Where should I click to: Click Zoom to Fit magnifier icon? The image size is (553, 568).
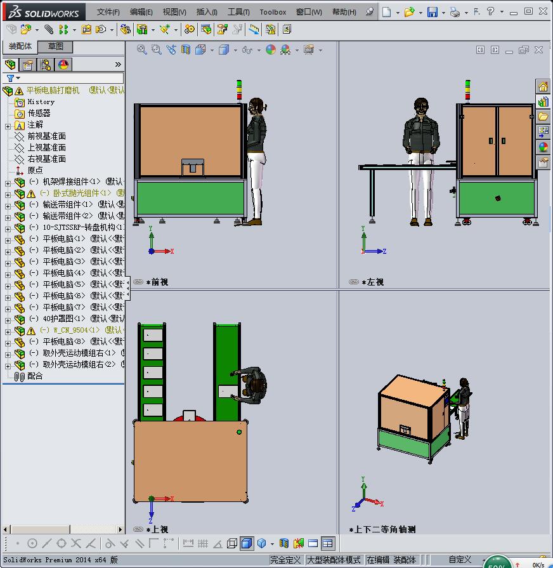[x=142, y=50]
